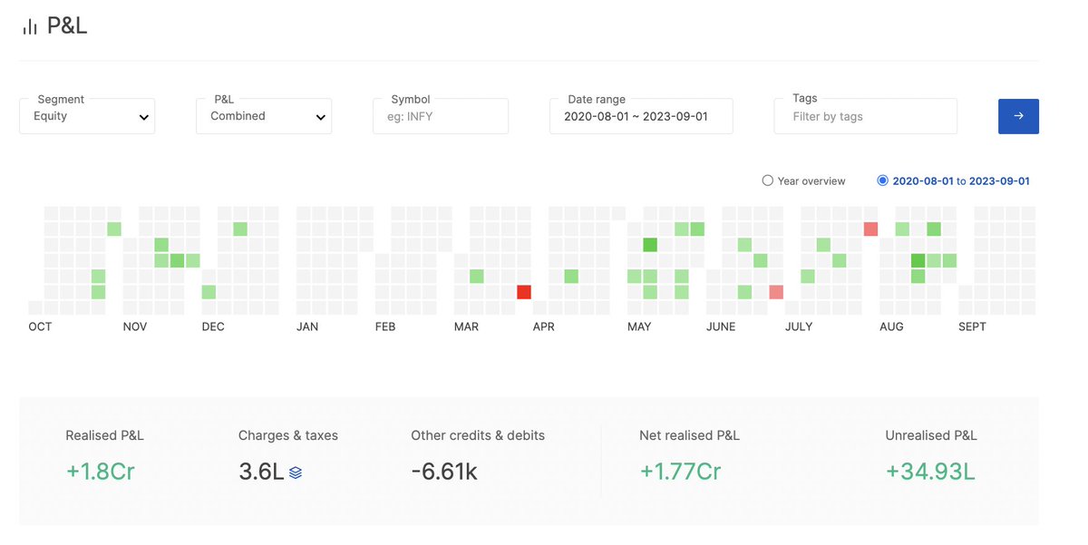Click the SEPT month label
1088x545 pixels.
(972, 326)
